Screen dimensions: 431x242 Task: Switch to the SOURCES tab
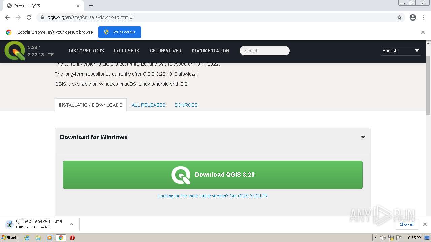pos(186,105)
